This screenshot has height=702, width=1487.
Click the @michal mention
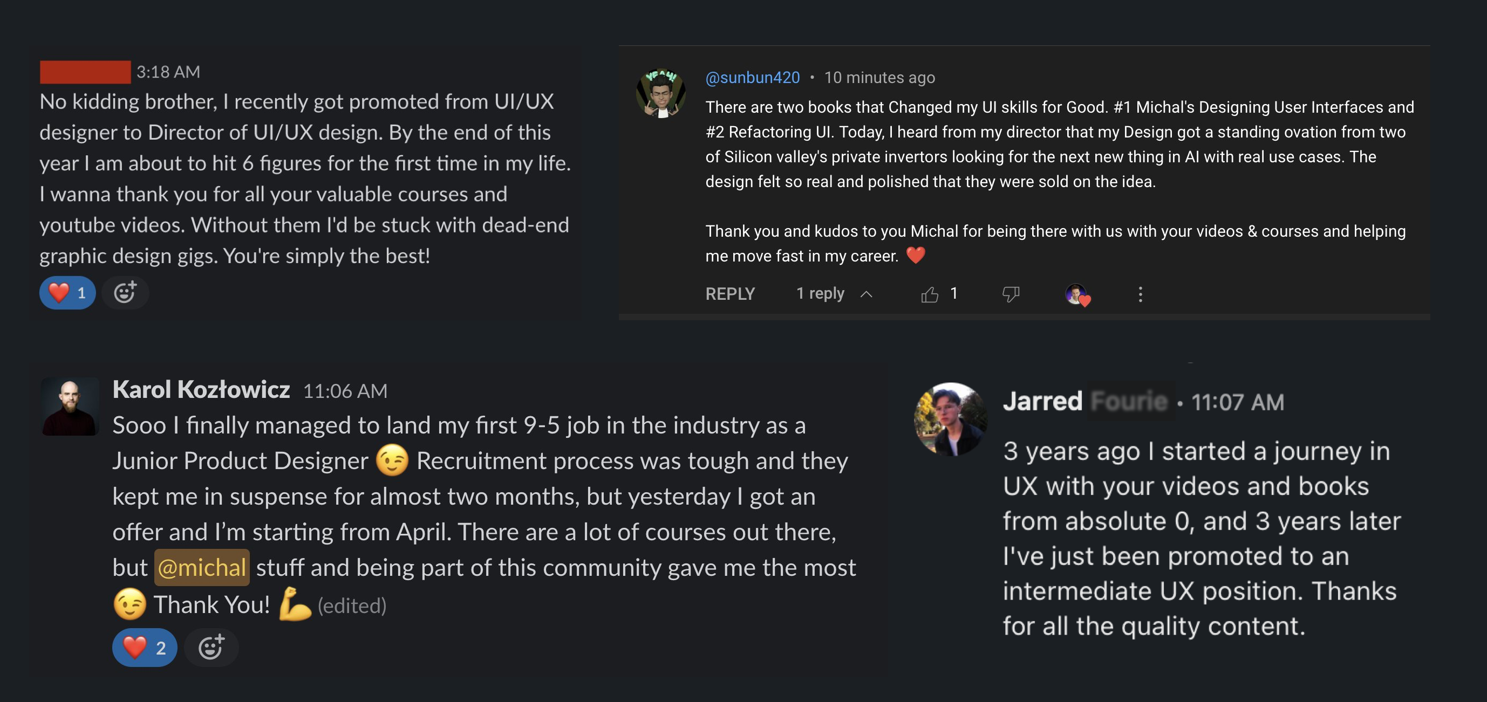click(x=201, y=568)
